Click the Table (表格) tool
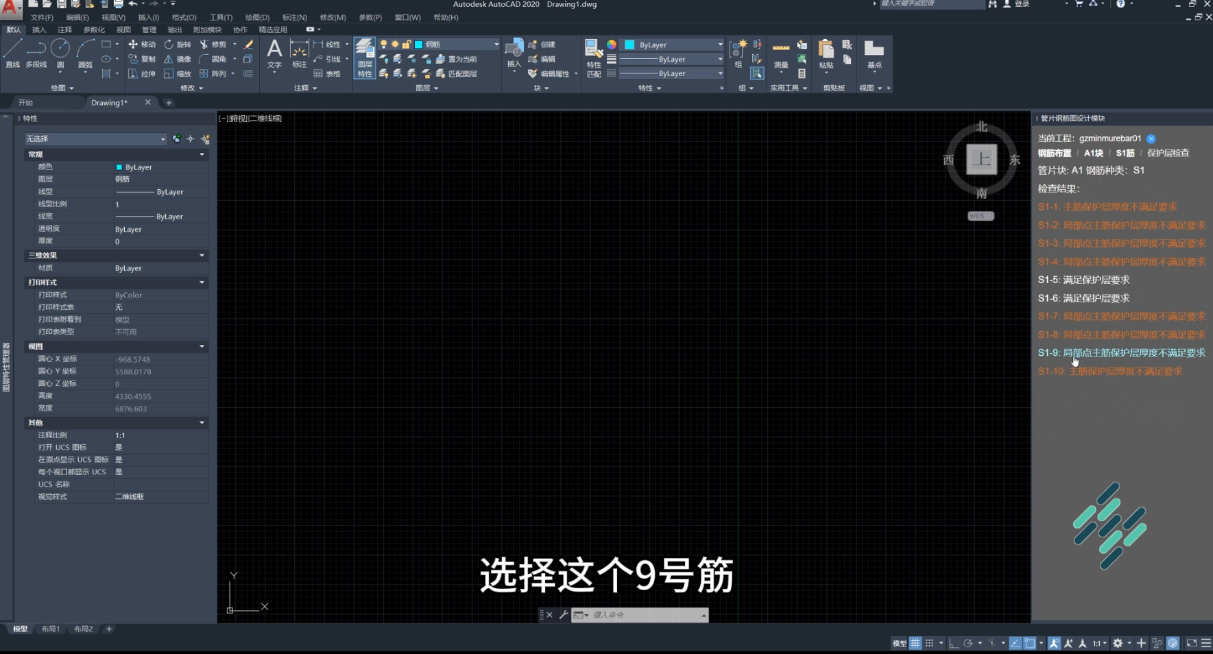The image size is (1213, 654). pos(327,73)
